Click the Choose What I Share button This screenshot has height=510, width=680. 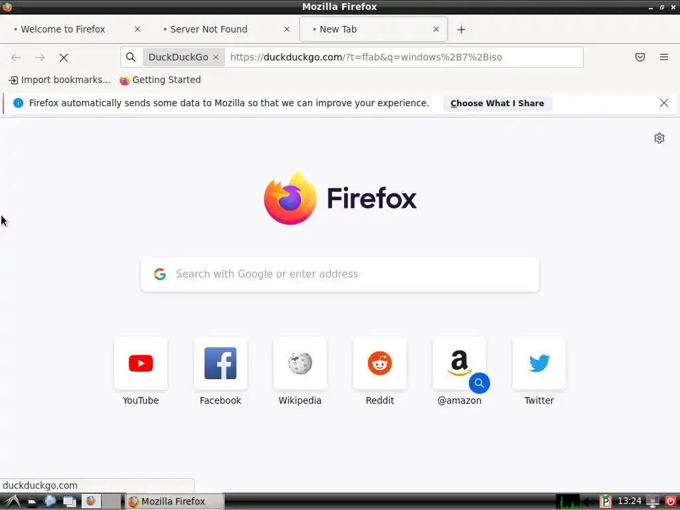coord(497,103)
